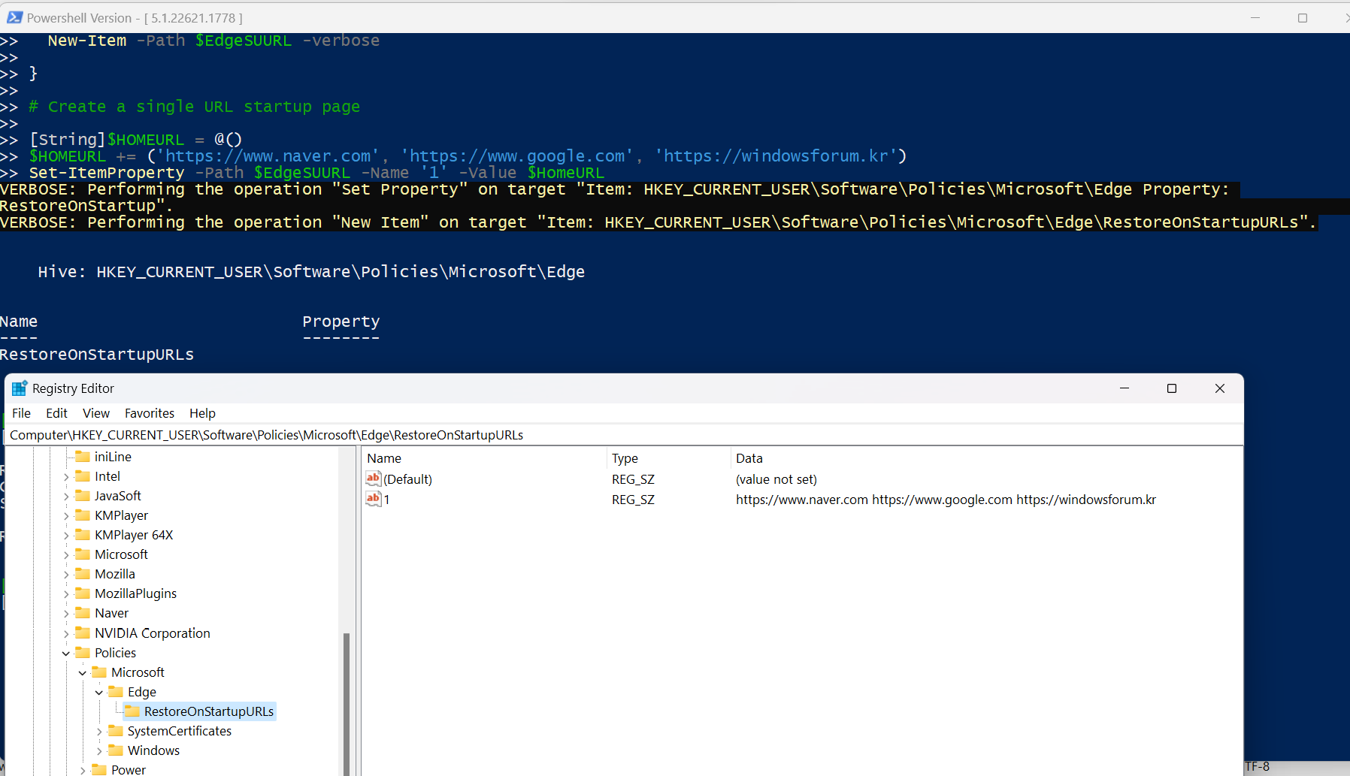1350x776 pixels.
Task: Select the Mozilla folder icon
Action: [83, 574]
